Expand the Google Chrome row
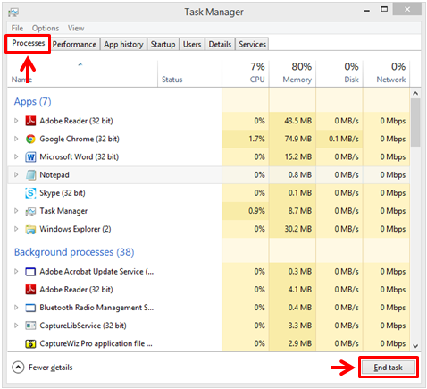This screenshot has height=389, width=427. click(x=16, y=139)
